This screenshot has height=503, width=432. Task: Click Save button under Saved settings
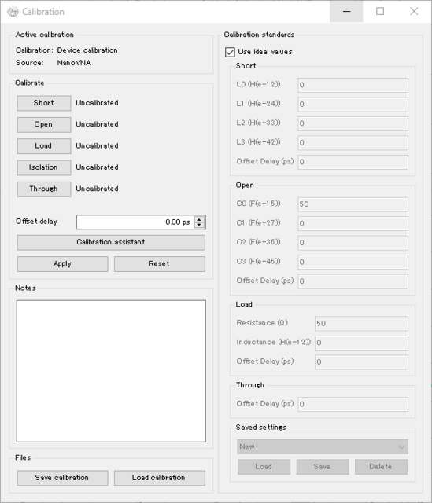click(323, 467)
